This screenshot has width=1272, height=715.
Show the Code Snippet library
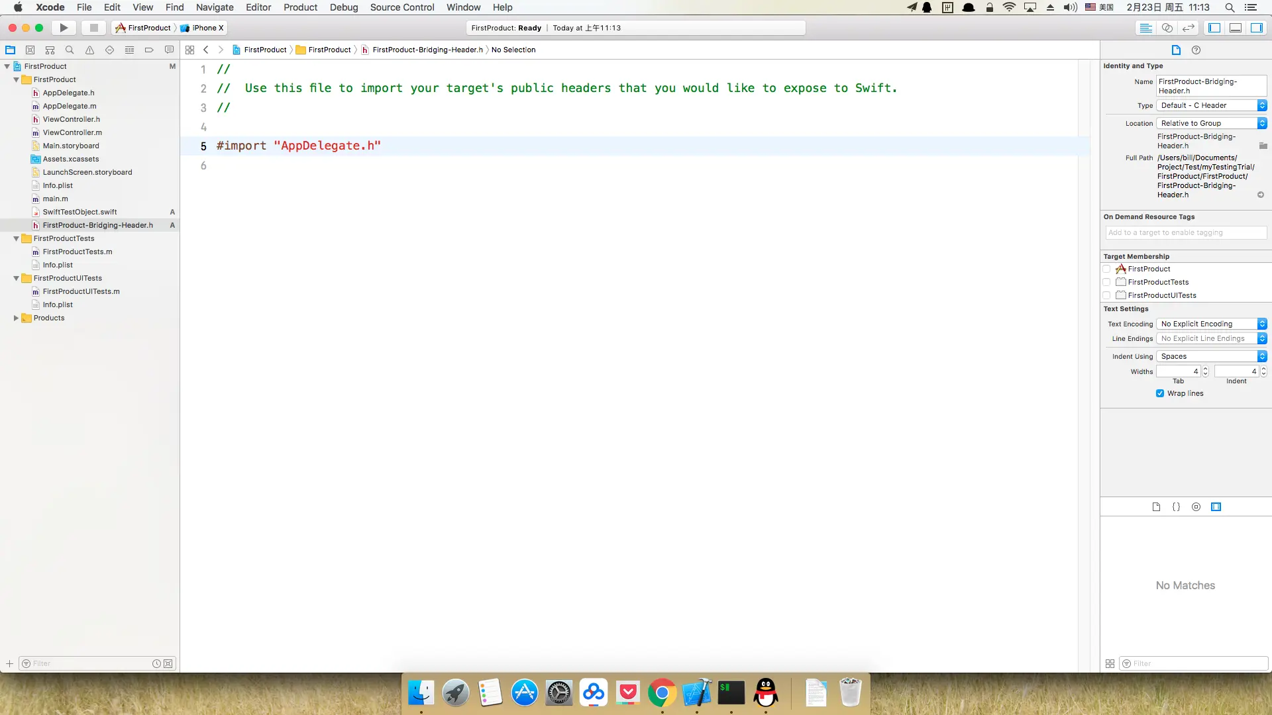[x=1176, y=506]
